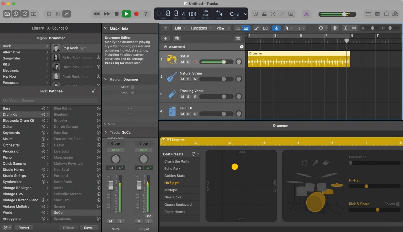Click the shaker percussion icon in Drummer

click(316, 163)
